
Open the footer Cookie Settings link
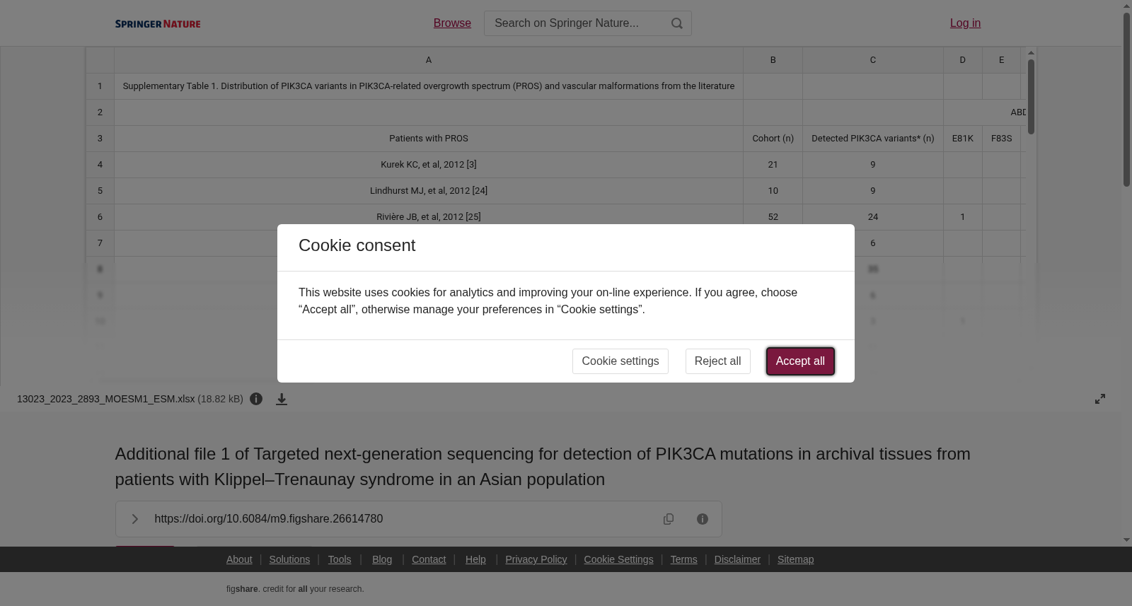point(618,559)
